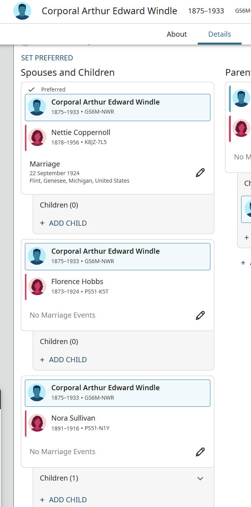Viewport: 251px width, 507px height.
Task: Edit marriage event for Nettie Coppernoll
Action: (200, 172)
